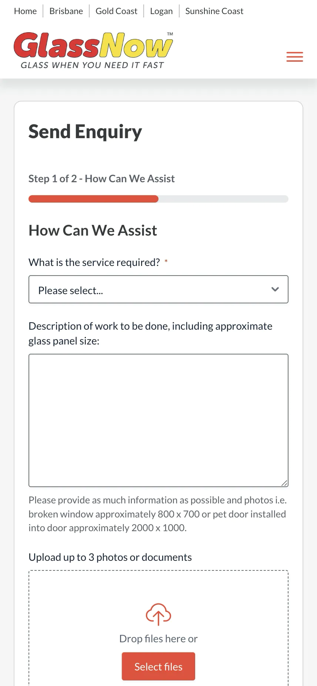
Task: Navigate to Gold Coast page
Action: [116, 11]
